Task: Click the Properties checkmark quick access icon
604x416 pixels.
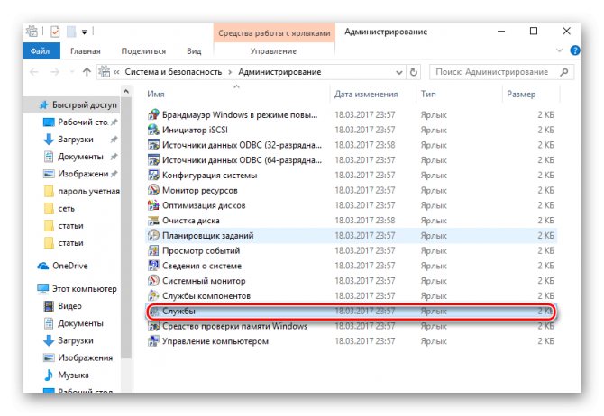Action: 55,32
